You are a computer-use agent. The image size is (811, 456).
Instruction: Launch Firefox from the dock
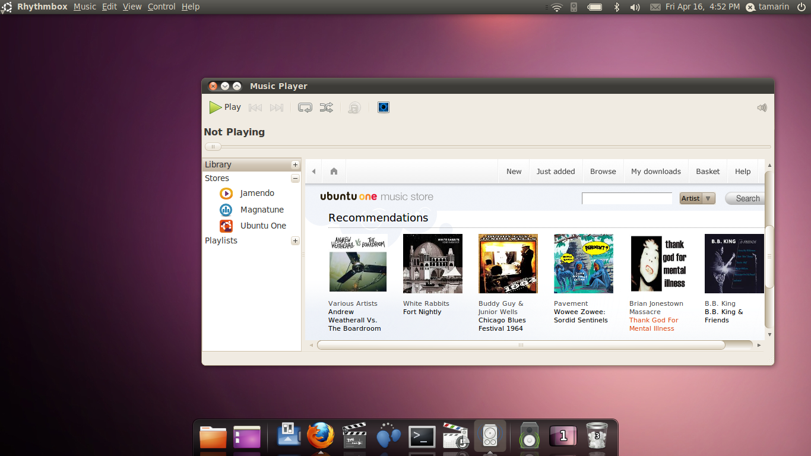click(x=321, y=436)
